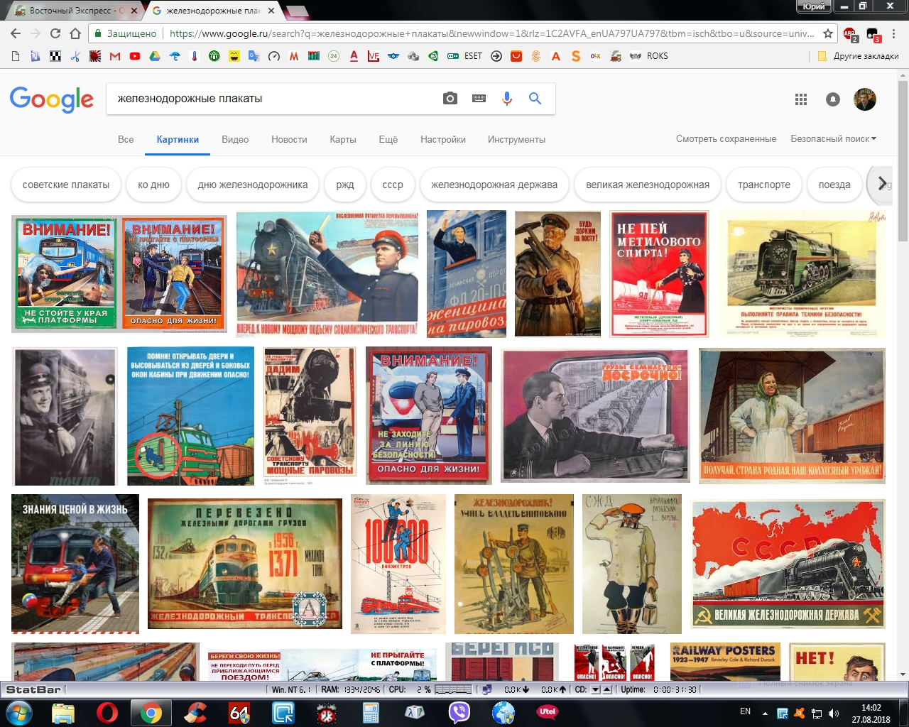The width and height of the screenshot is (909, 727).
Task: Open Google notifications bell
Action: [832, 99]
